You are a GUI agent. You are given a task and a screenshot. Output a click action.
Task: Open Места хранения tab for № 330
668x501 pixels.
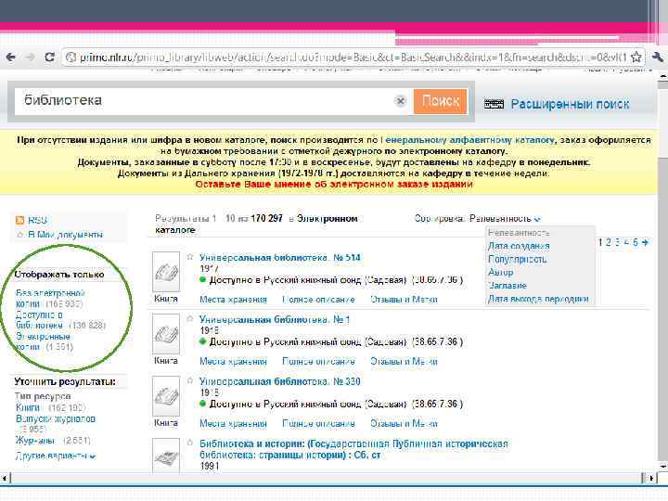coord(233,423)
